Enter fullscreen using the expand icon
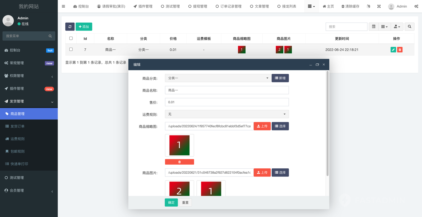 pos(379,6)
